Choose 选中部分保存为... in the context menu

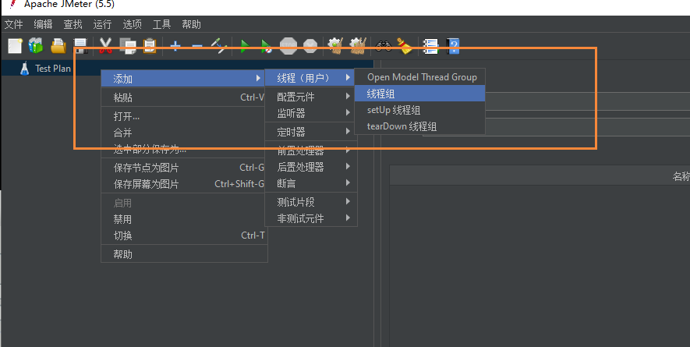click(183, 149)
